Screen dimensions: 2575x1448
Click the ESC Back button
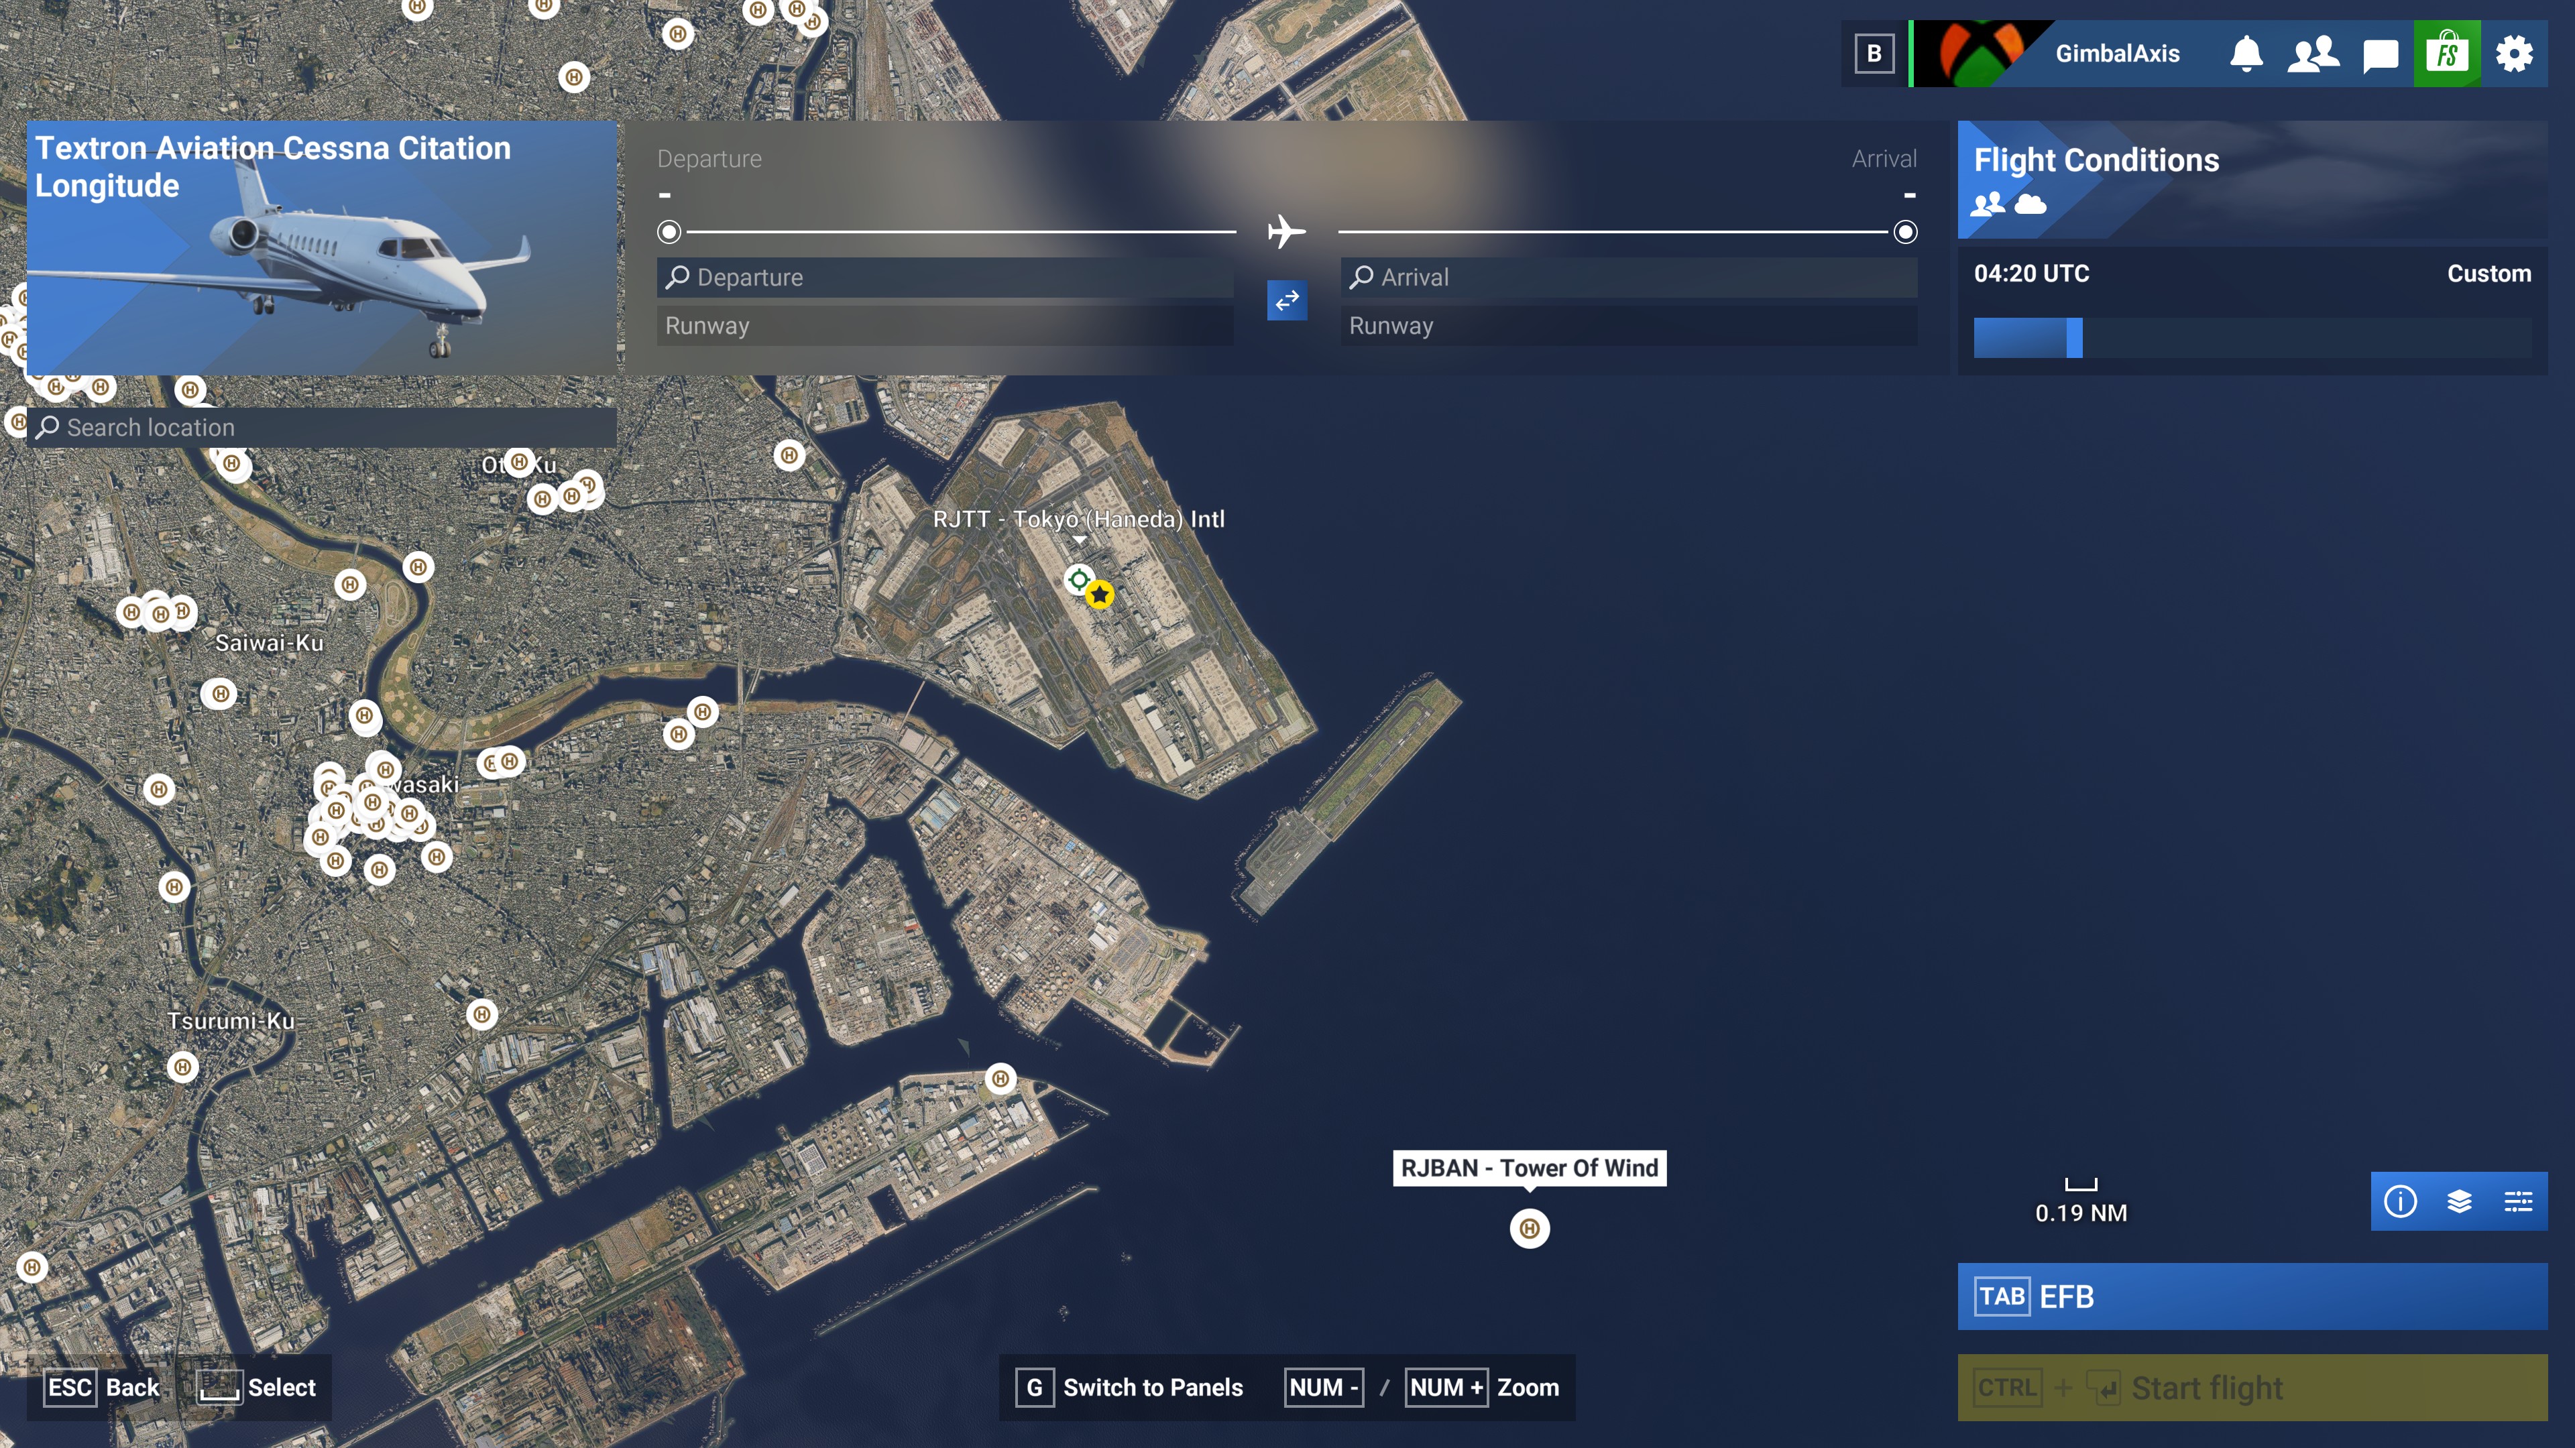[103, 1387]
